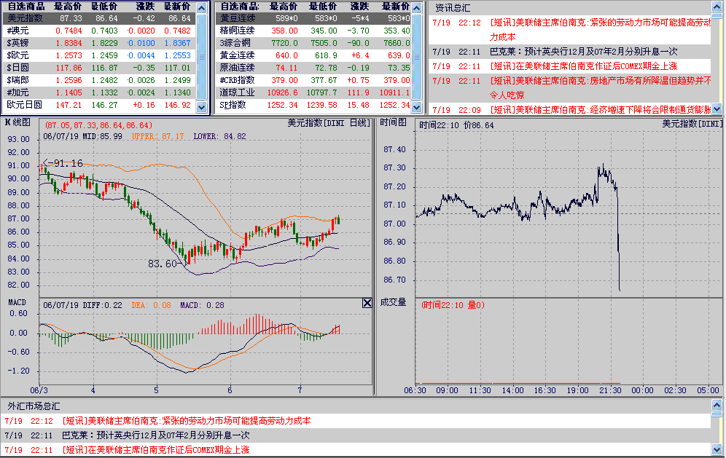Screen dimensions: 726x458
Task: Click down arrow of currency watchlist scrollbar
Action: point(201,107)
